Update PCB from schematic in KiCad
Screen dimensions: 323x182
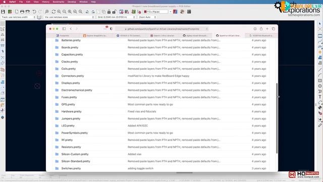pyautogui.click(x=134, y=12)
